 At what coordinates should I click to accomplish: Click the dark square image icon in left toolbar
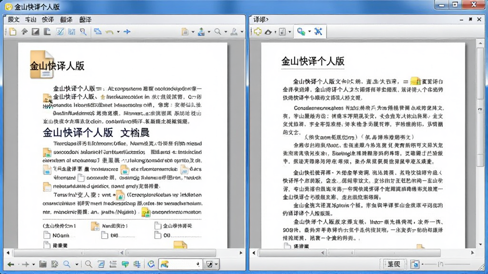(x=35, y=32)
